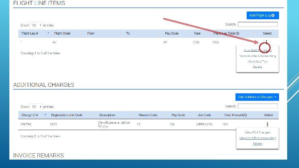This screenshot has height=168, width=299.
Task: Sort charges table by Job Code header
Action: tap(204, 115)
